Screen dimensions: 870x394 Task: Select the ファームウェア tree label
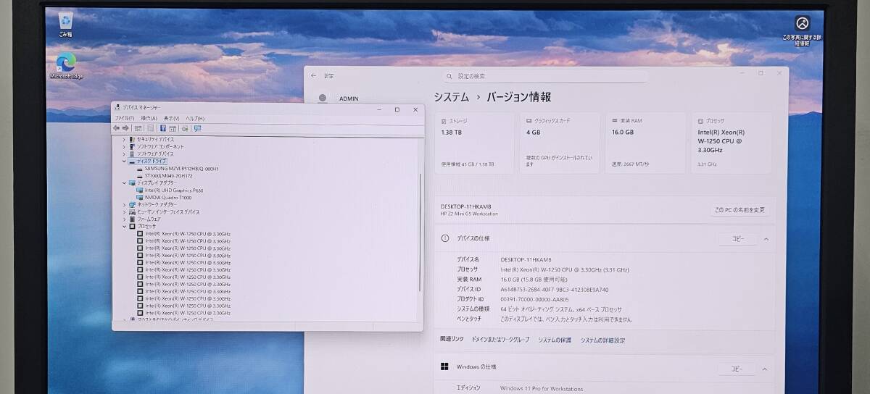[x=149, y=219]
